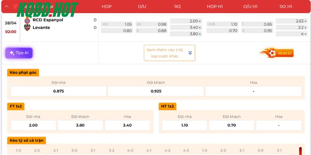Click the sparkle icon in Tips AI
Screen dimensions: 311x155
12,53
